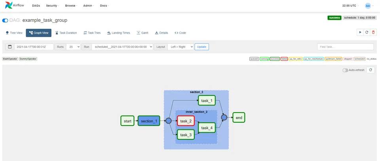Click the queued status legend swatch
This screenshot has width=380, height=161.
254,59
